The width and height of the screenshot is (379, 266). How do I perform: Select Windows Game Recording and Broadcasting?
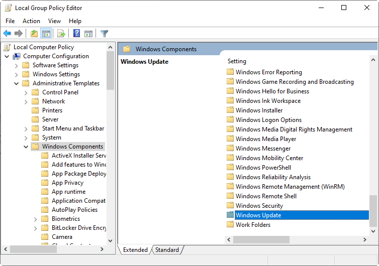[295, 82]
